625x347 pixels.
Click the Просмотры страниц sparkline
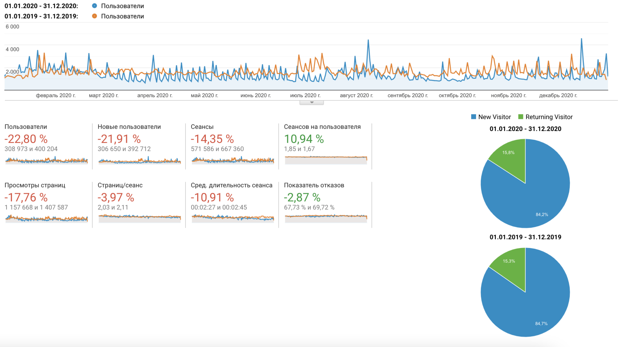click(x=46, y=218)
